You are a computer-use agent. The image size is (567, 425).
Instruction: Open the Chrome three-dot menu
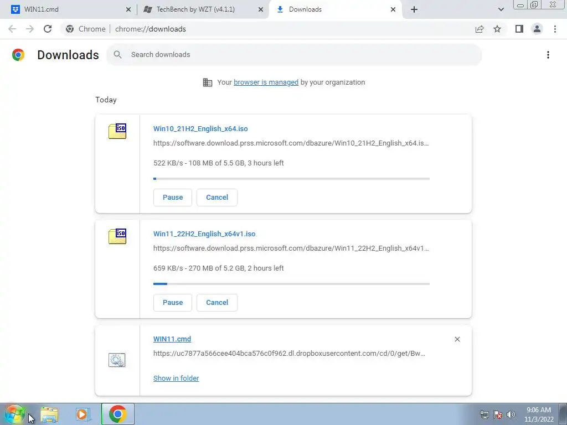(x=555, y=29)
